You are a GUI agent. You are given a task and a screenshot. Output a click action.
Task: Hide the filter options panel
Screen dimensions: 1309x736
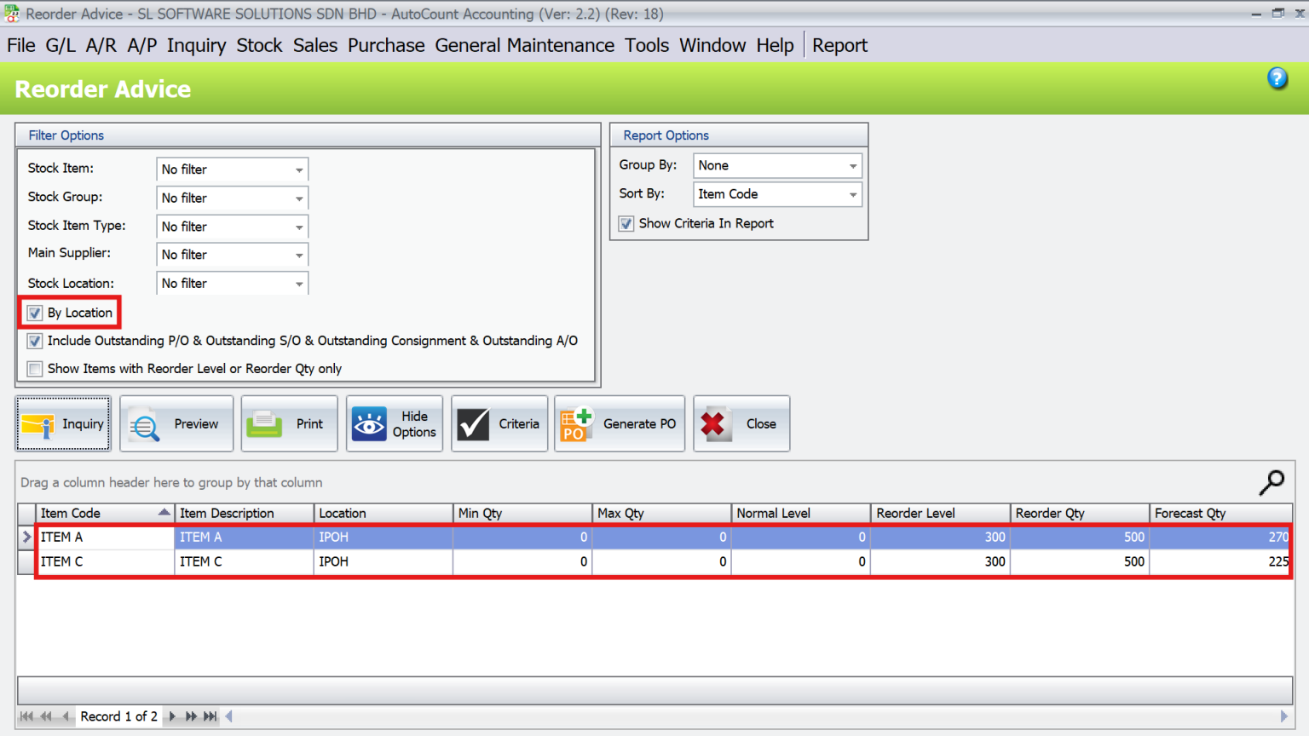pyautogui.click(x=395, y=423)
